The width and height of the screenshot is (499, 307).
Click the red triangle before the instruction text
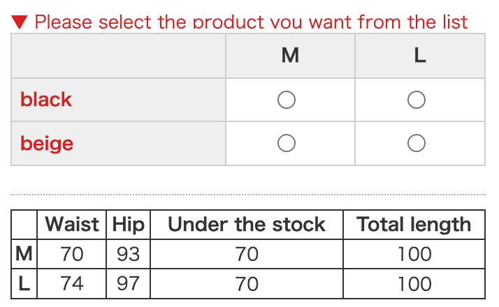click(x=20, y=22)
